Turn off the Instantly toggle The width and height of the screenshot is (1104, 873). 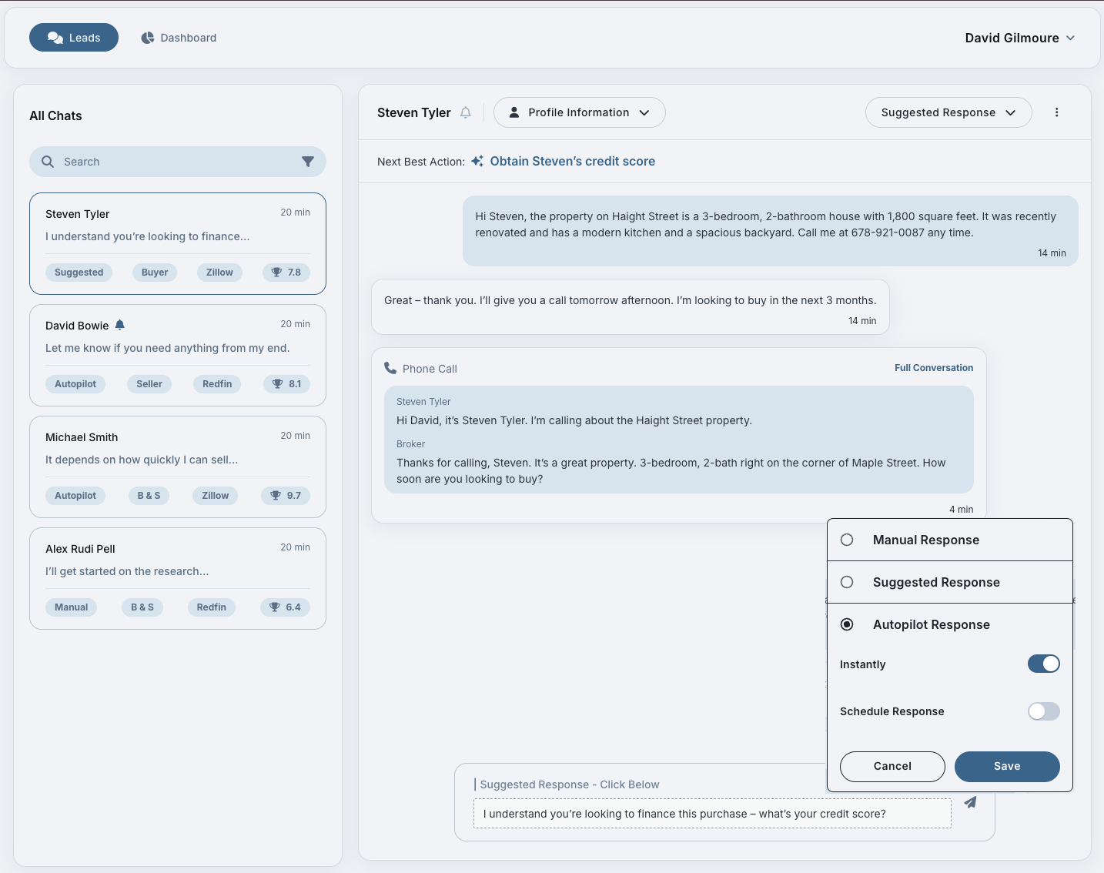tap(1043, 664)
